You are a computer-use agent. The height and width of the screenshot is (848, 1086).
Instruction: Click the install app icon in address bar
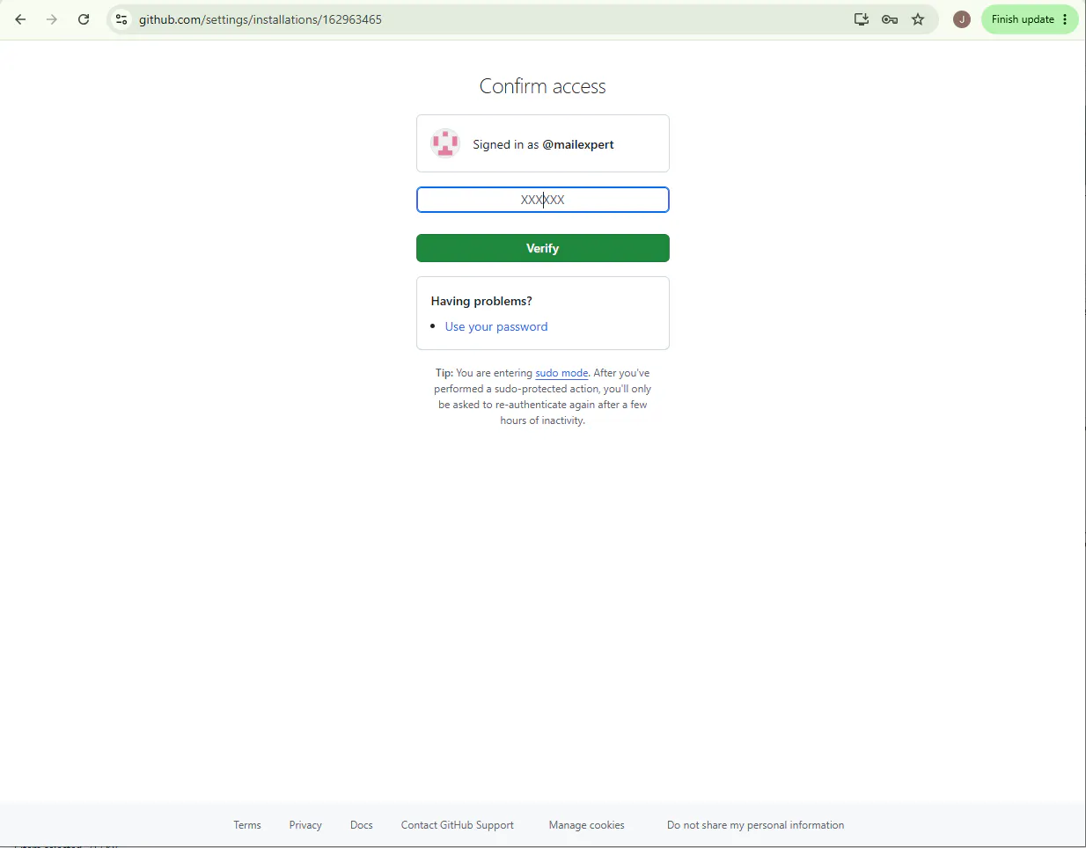[862, 19]
